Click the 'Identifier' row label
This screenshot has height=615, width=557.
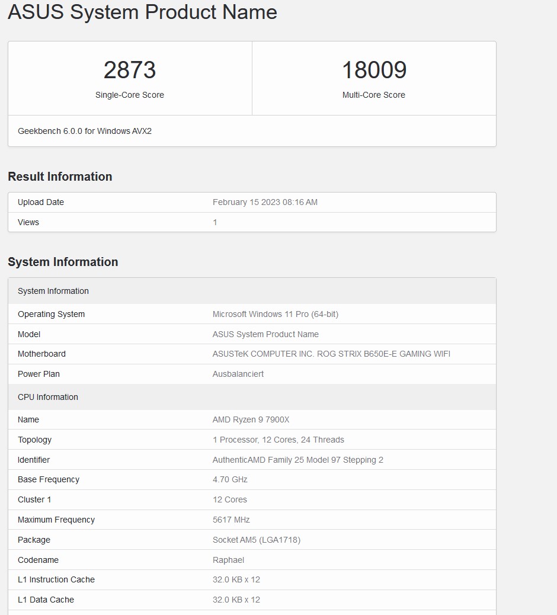coord(34,460)
